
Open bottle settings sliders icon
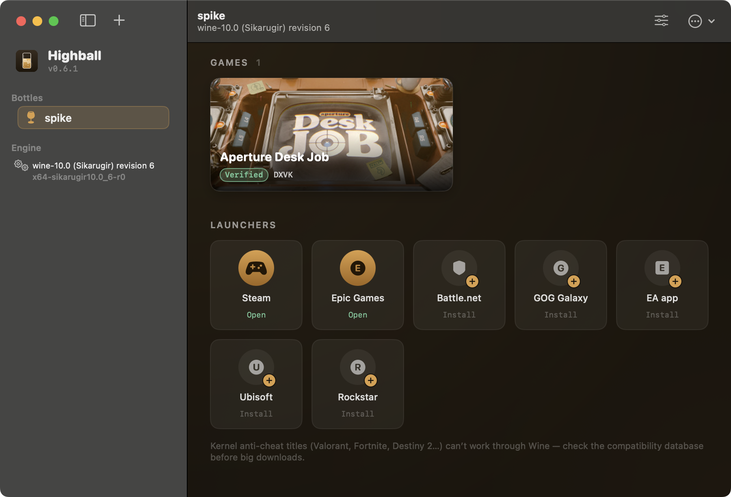662,21
